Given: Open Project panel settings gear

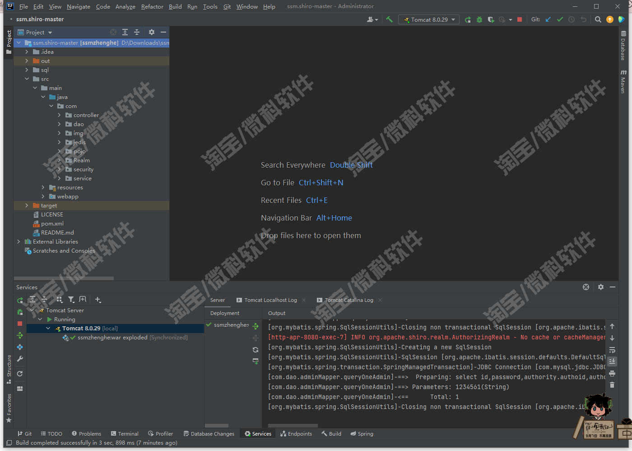Looking at the screenshot, I should [x=151, y=32].
